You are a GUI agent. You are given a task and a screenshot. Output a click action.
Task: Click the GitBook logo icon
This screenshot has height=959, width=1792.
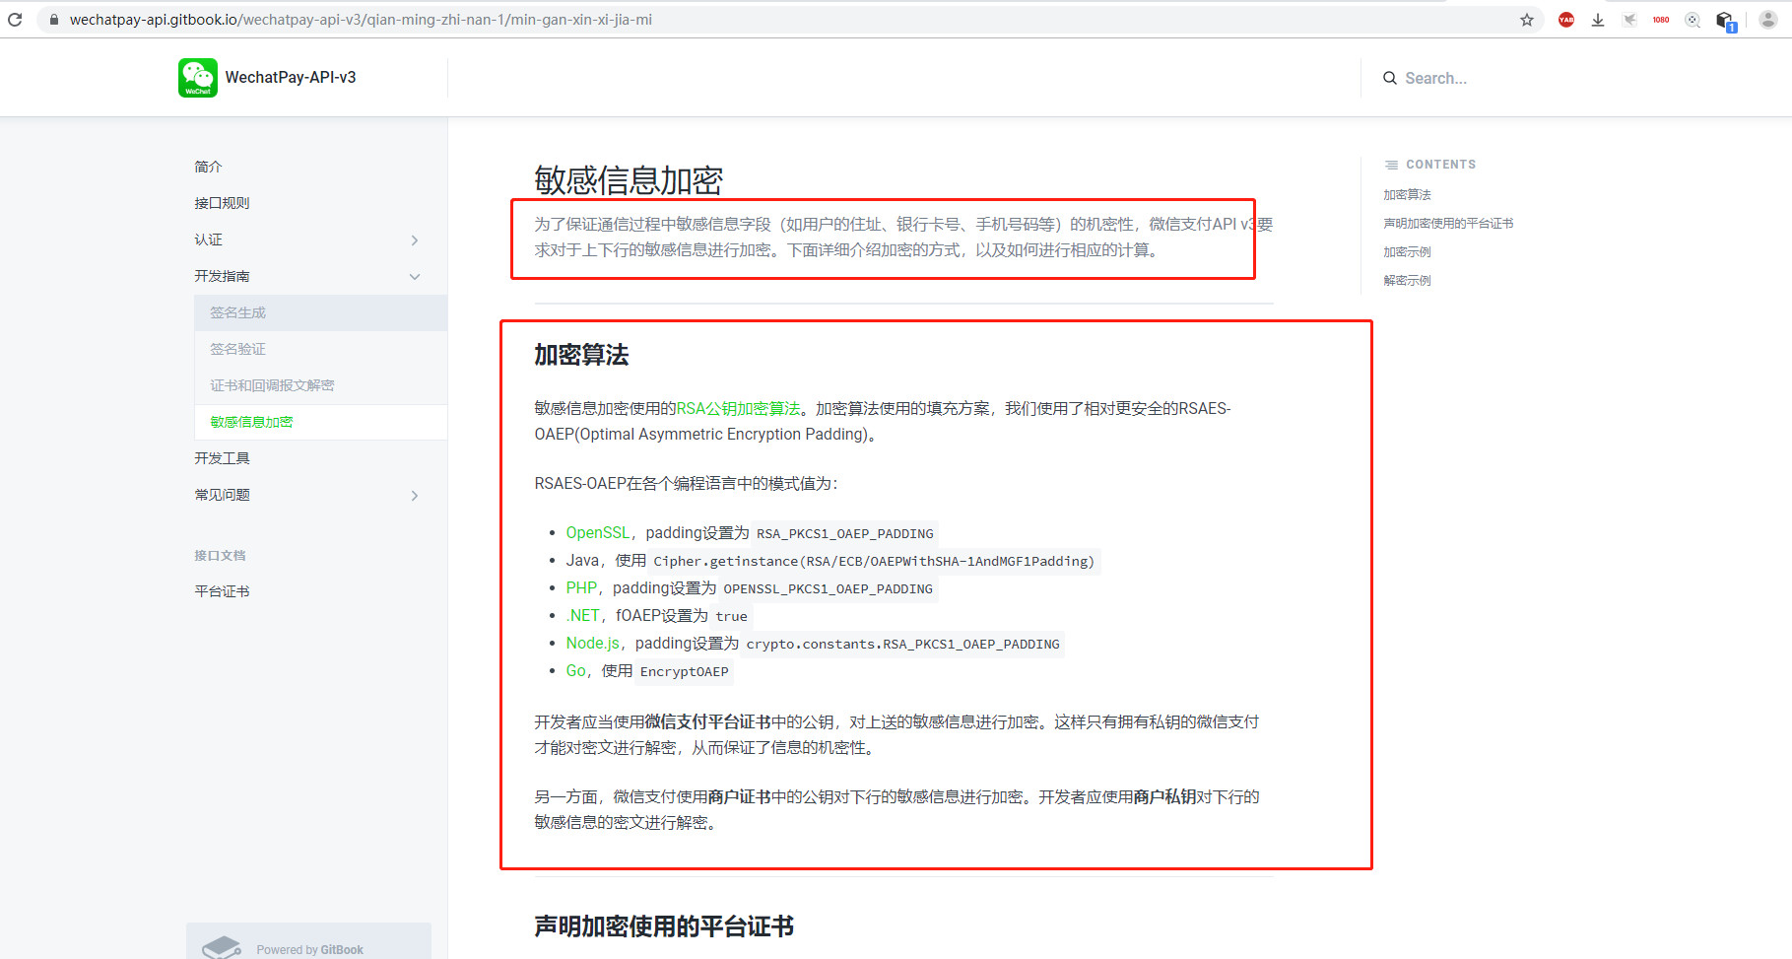tap(222, 947)
